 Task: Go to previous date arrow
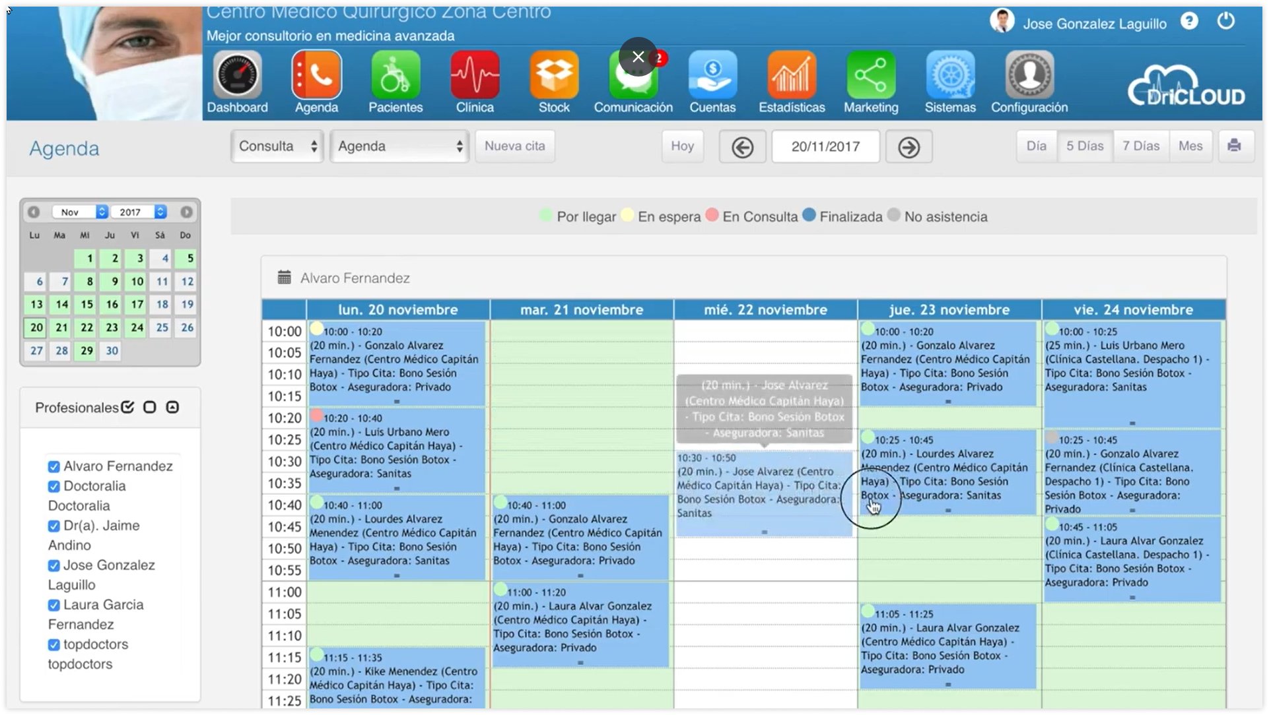coord(742,146)
